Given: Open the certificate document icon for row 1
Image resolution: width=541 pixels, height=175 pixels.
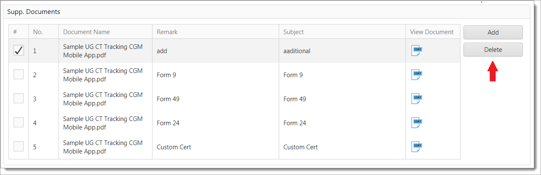Looking at the screenshot, I should click(x=417, y=51).
